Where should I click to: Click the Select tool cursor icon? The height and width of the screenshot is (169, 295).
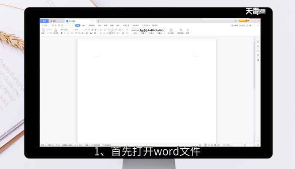coord(188,30)
